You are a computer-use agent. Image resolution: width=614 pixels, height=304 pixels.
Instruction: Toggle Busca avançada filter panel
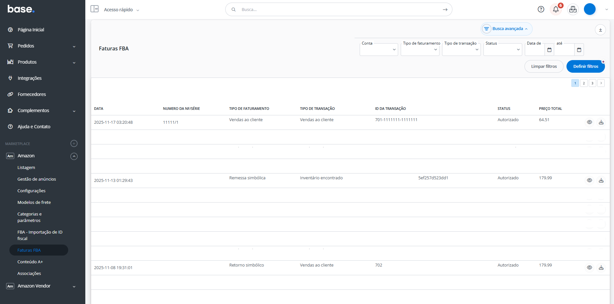pyautogui.click(x=506, y=29)
